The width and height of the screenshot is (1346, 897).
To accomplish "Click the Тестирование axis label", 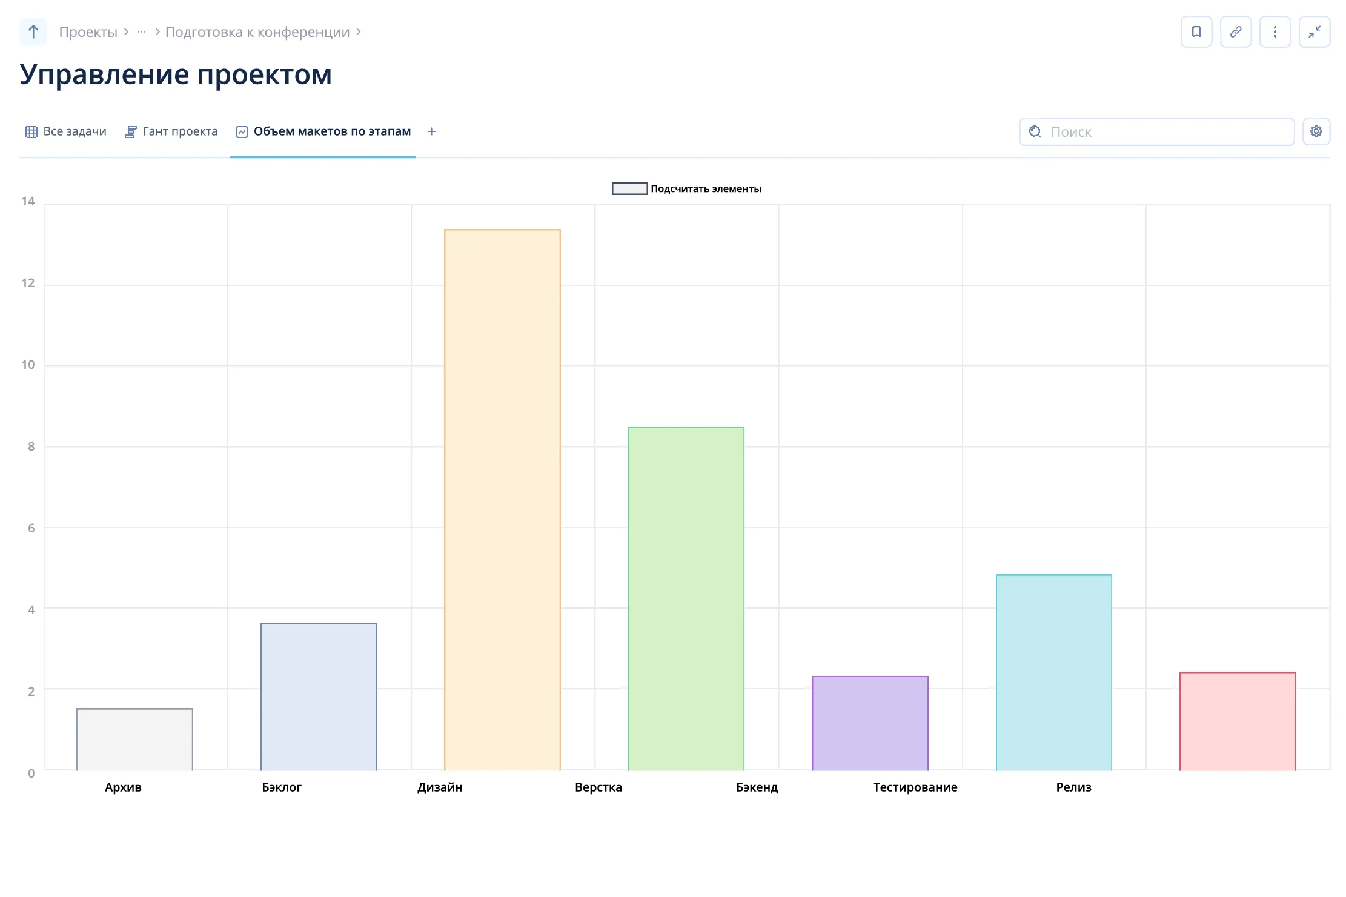I will point(915,787).
